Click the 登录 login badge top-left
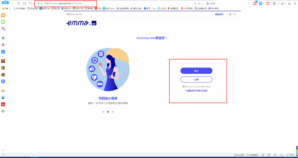The height and width of the screenshot is (158, 298). click(5, 3)
